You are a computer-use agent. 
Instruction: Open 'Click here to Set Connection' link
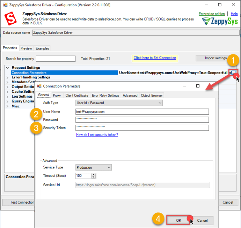[155, 58]
